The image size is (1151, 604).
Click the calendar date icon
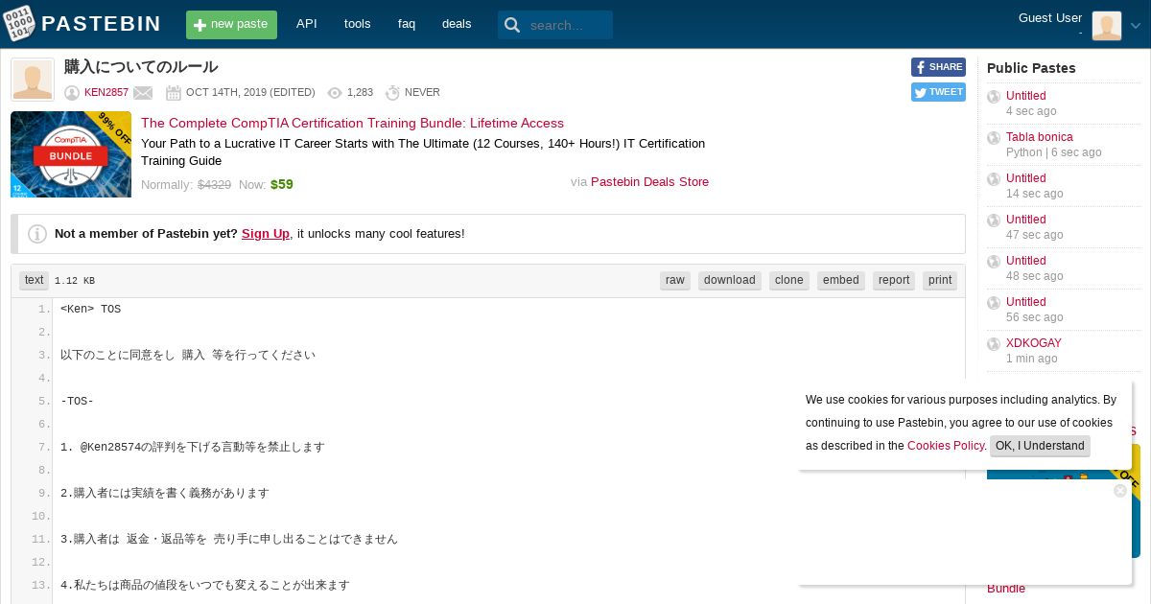coord(174,93)
